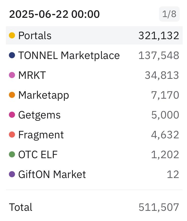
Task: Click the coral Fragment legend dot
Action: [12, 135]
